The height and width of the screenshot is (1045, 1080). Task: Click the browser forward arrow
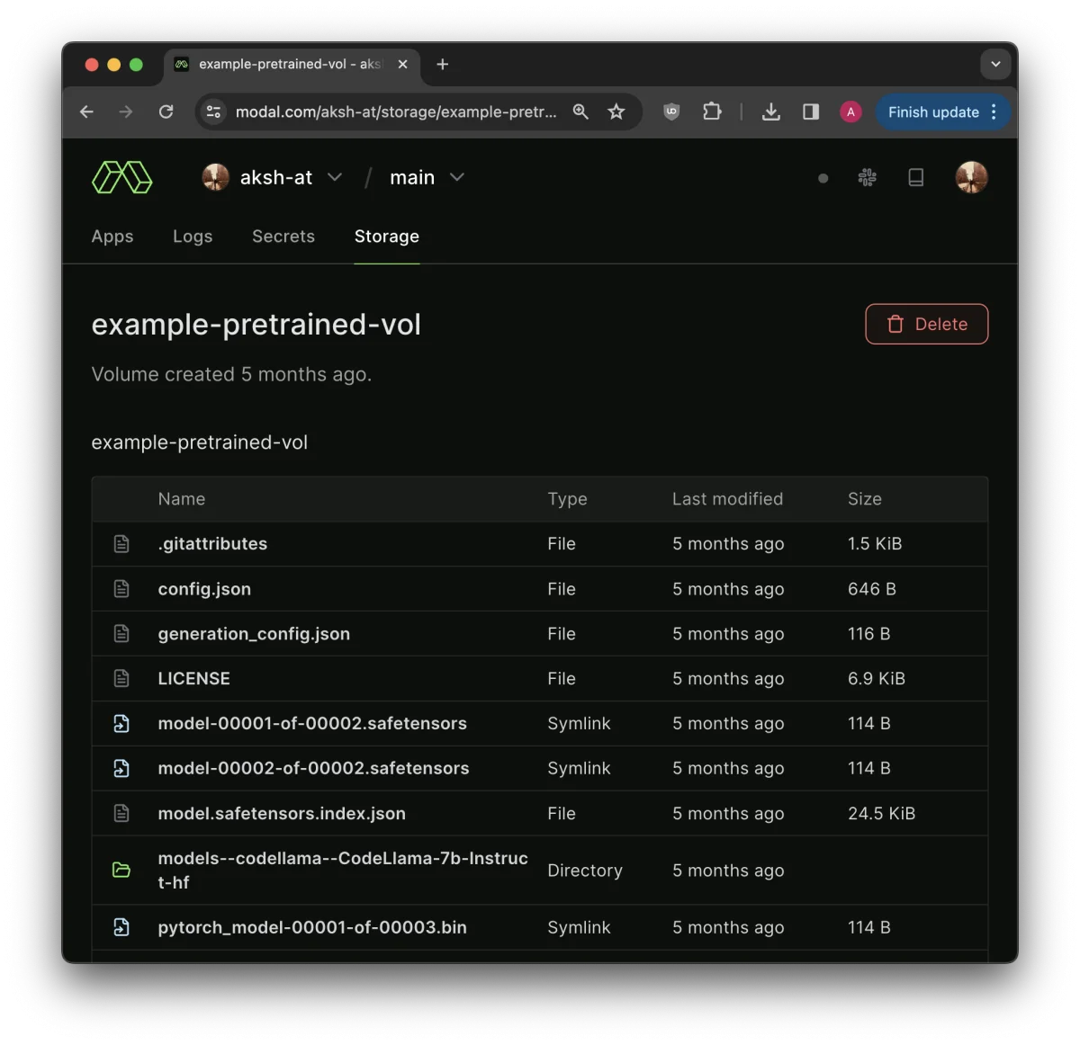pos(126,112)
